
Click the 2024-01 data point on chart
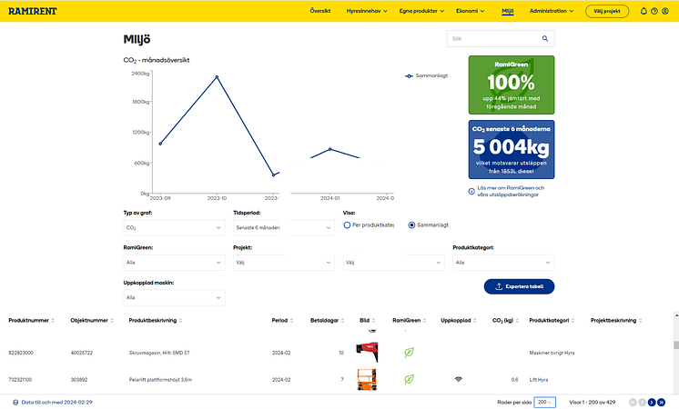coord(330,149)
